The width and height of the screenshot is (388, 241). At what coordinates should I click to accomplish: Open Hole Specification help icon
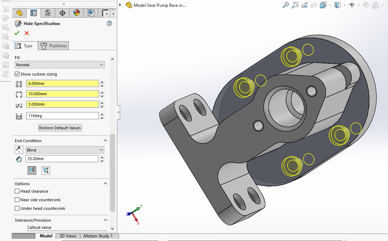point(109,24)
